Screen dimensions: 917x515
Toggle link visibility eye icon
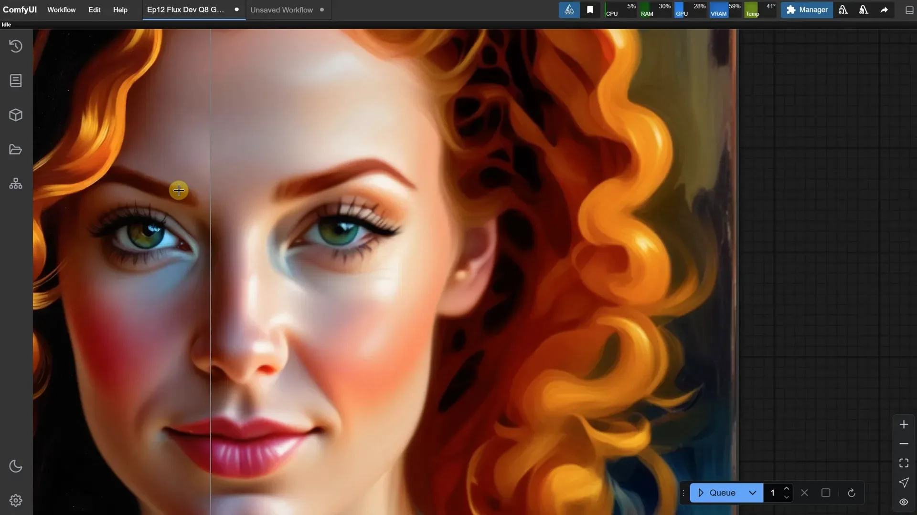(904, 502)
